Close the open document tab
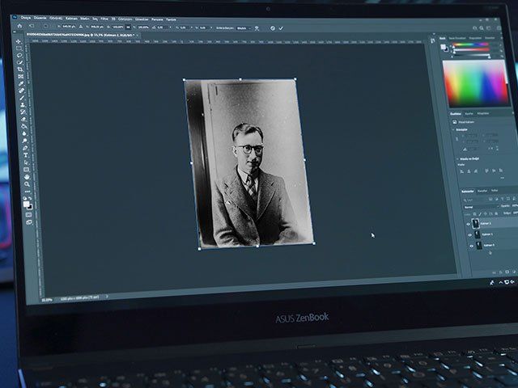 coord(138,36)
